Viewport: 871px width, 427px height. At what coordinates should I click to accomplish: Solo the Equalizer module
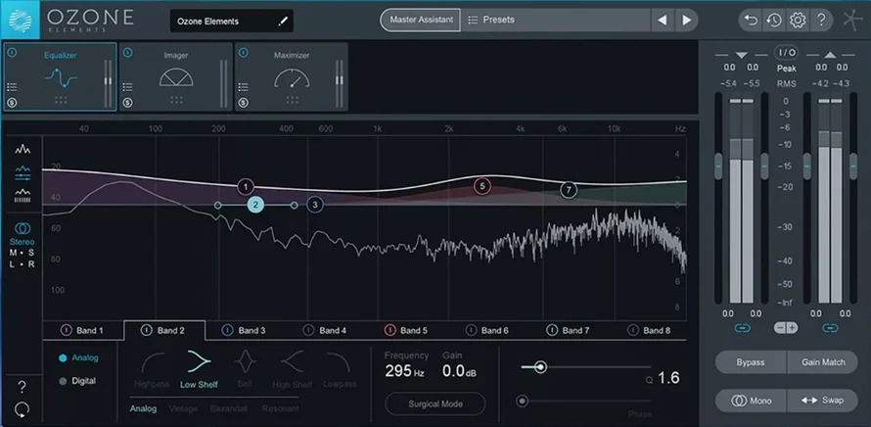click(x=12, y=103)
